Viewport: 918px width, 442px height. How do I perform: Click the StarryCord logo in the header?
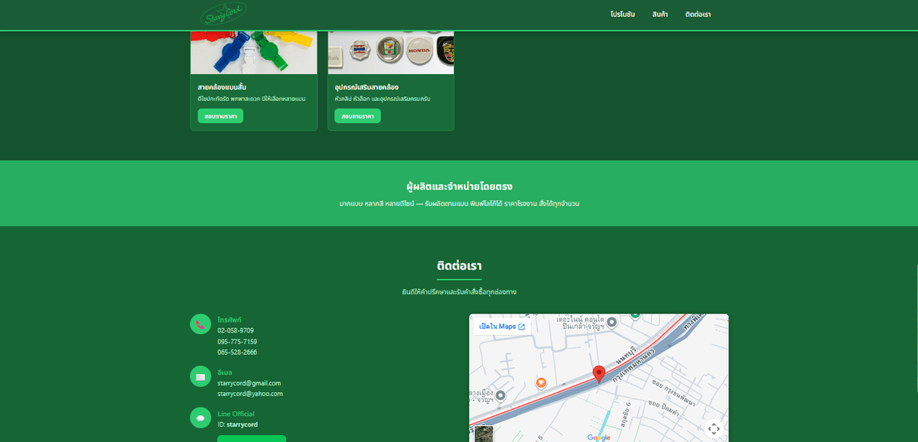pyautogui.click(x=223, y=15)
